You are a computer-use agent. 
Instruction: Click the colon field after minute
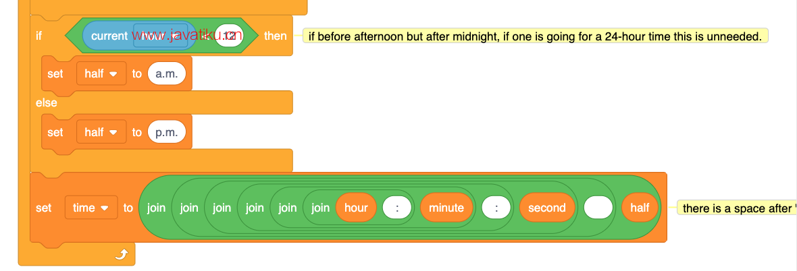[x=497, y=208]
